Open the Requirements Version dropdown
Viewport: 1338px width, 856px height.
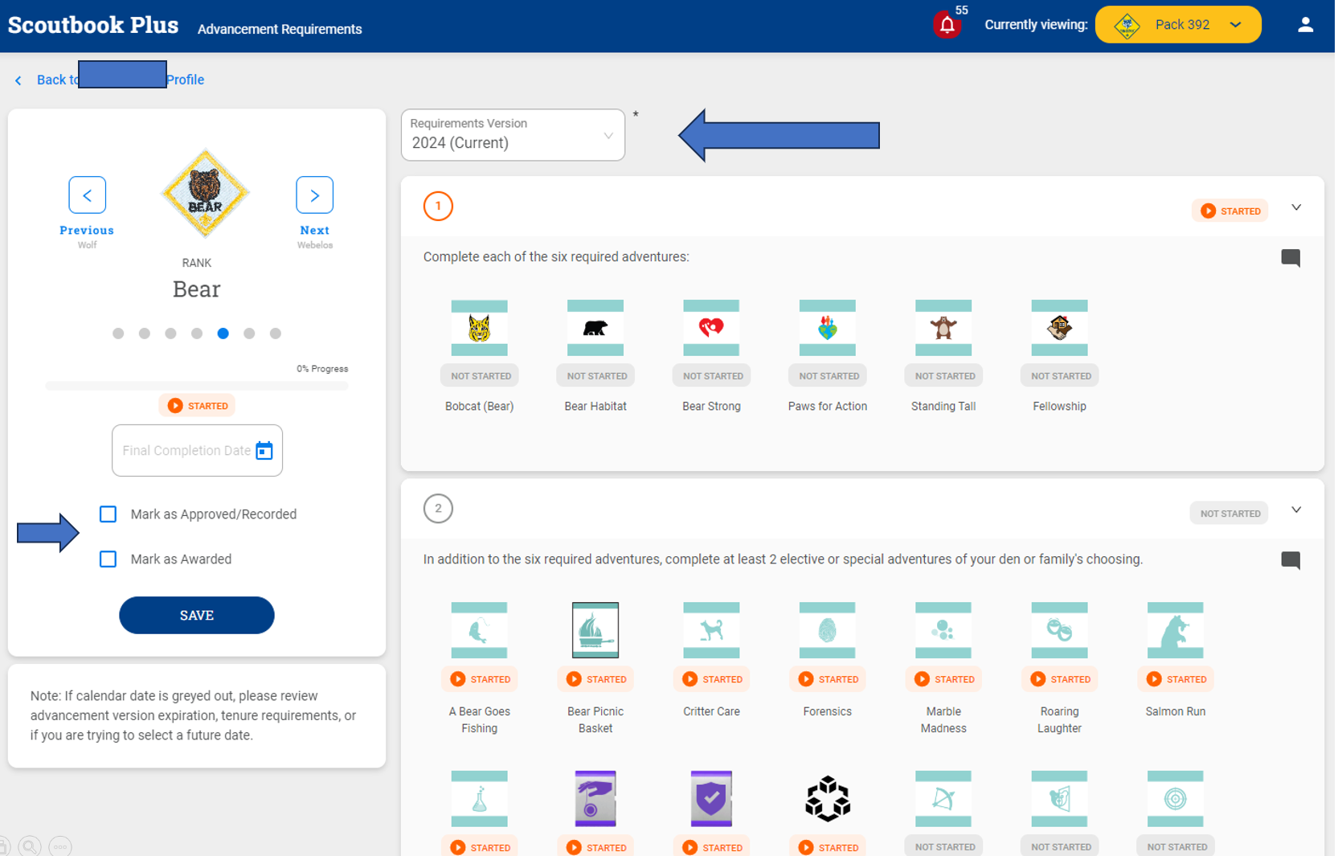tap(514, 135)
